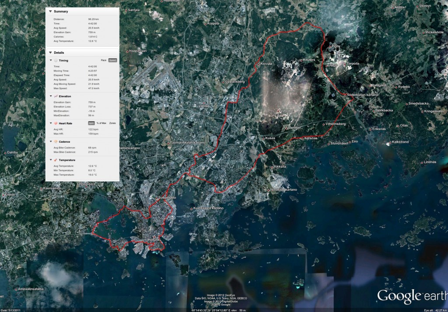Click MinElevation value -16 m
448x312 pixels.
(91, 111)
